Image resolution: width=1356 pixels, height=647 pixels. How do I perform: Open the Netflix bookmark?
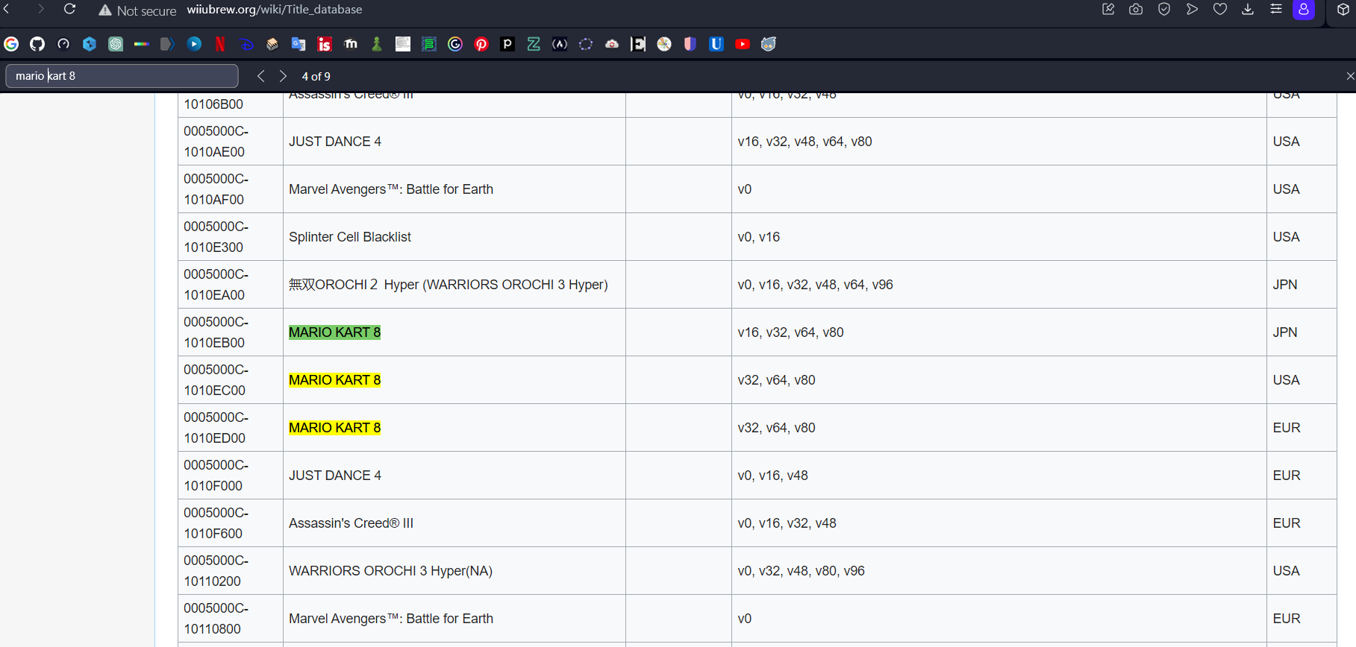pos(220,44)
